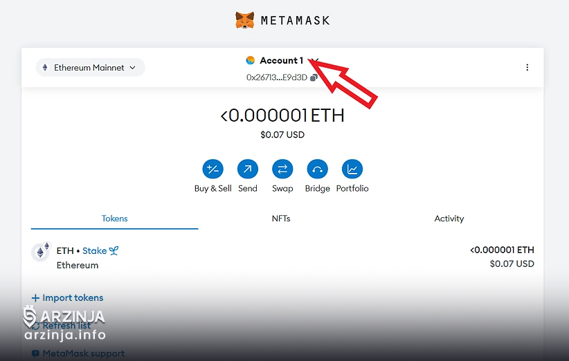Click the Import tokens link
This screenshot has width=569, height=361.
coord(68,297)
